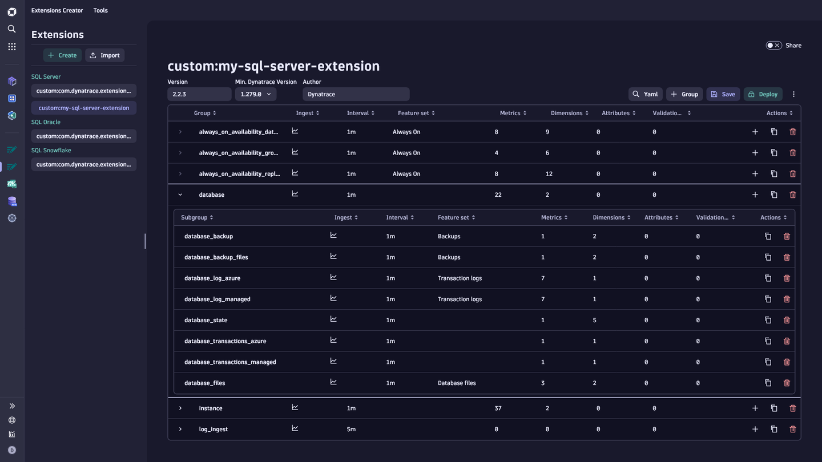Copy the always_on_availability_repl group
This screenshot has height=462, width=822.
(774, 173)
